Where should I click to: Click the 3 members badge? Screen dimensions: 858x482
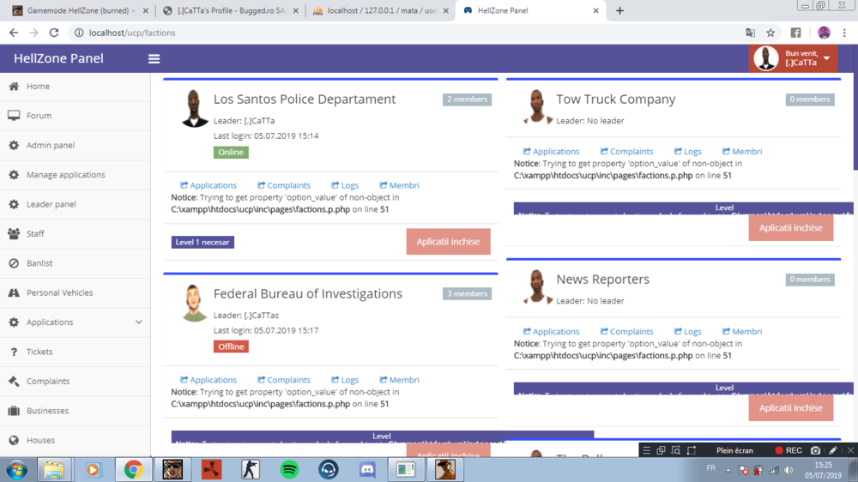467,294
